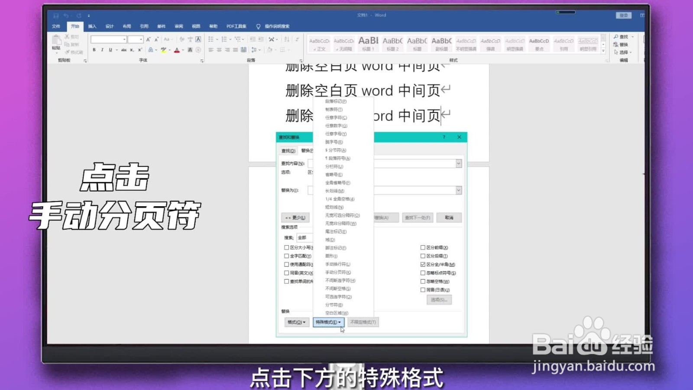Choose 制表符 from the special format menu
The width and height of the screenshot is (693, 390).
tap(334, 110)
